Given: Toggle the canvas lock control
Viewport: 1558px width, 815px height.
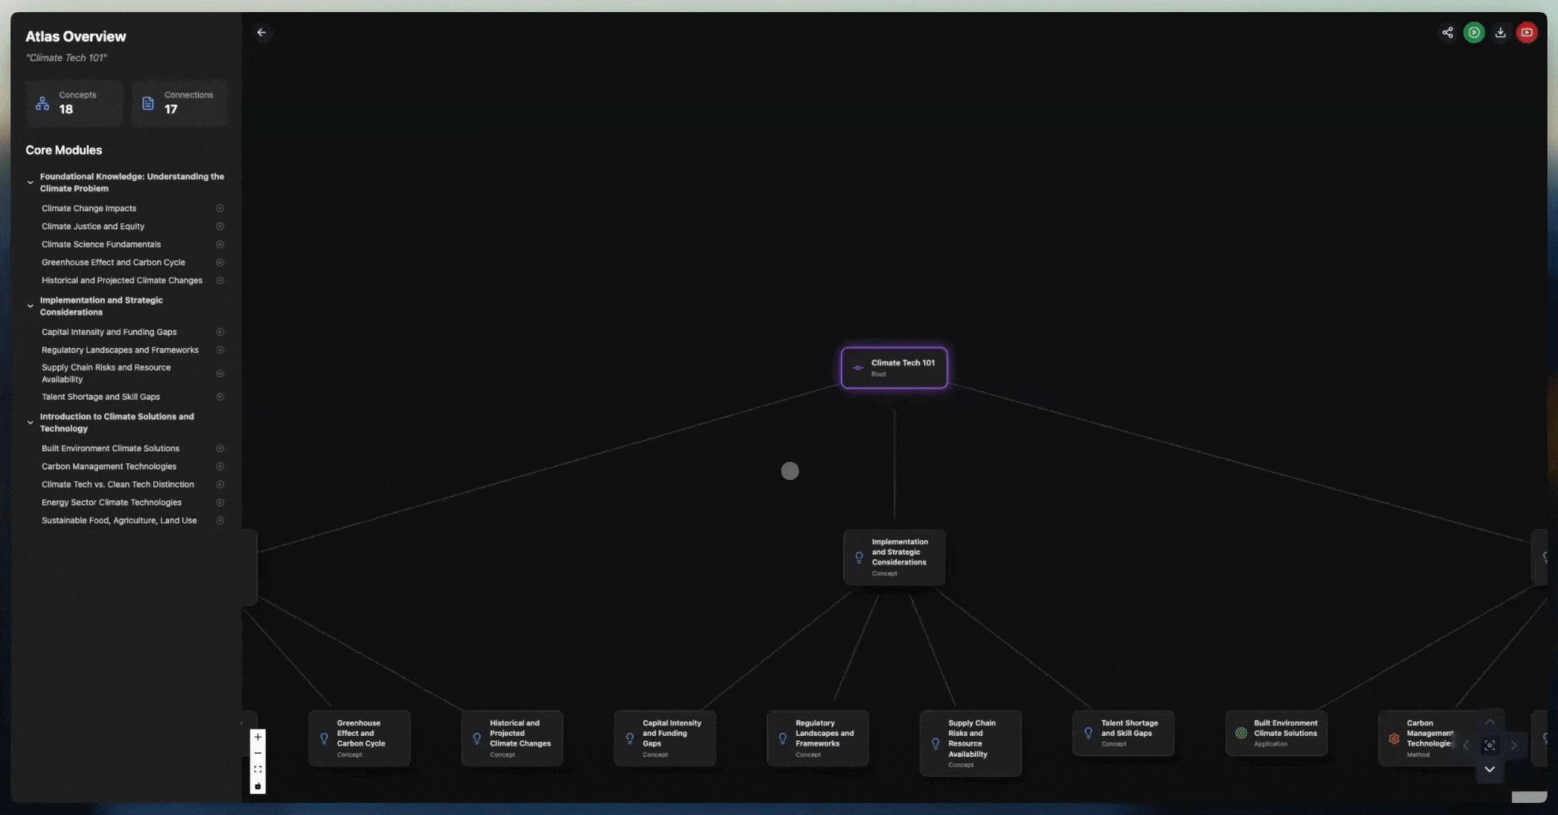Looking at the screenshot, I should tap(258, 786).
